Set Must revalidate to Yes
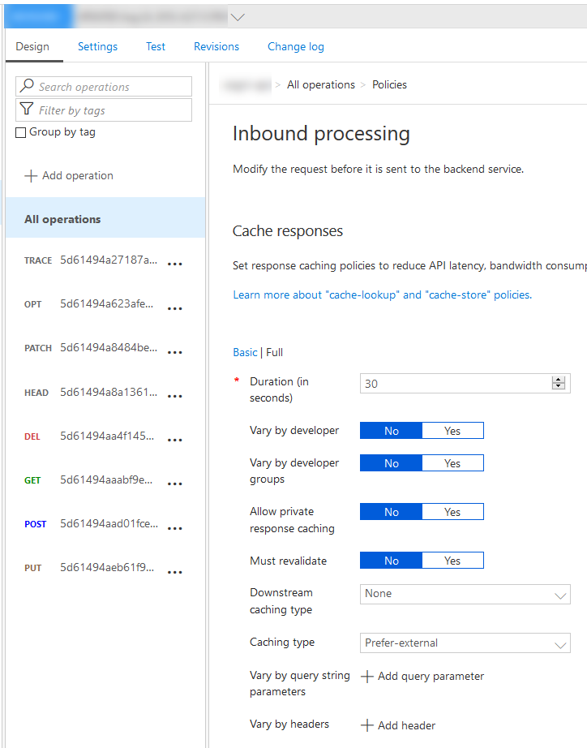This screenshot has width=587, height=748. coord(452,561)
